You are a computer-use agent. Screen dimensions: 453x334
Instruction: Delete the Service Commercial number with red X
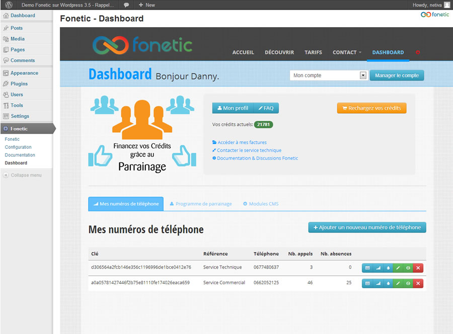[x=418, y=283]
